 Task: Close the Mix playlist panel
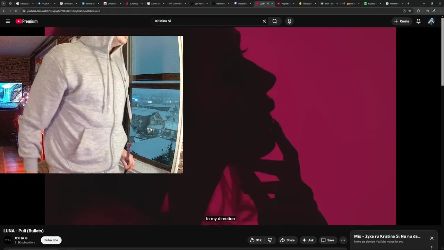point(432,238)
